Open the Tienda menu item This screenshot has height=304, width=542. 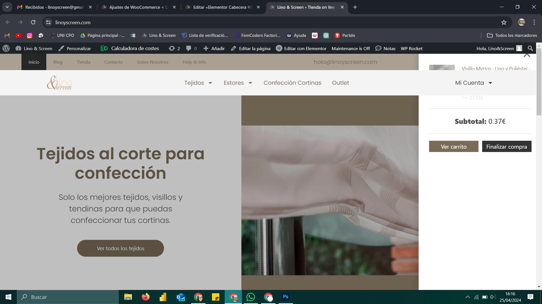click(83, 62)
